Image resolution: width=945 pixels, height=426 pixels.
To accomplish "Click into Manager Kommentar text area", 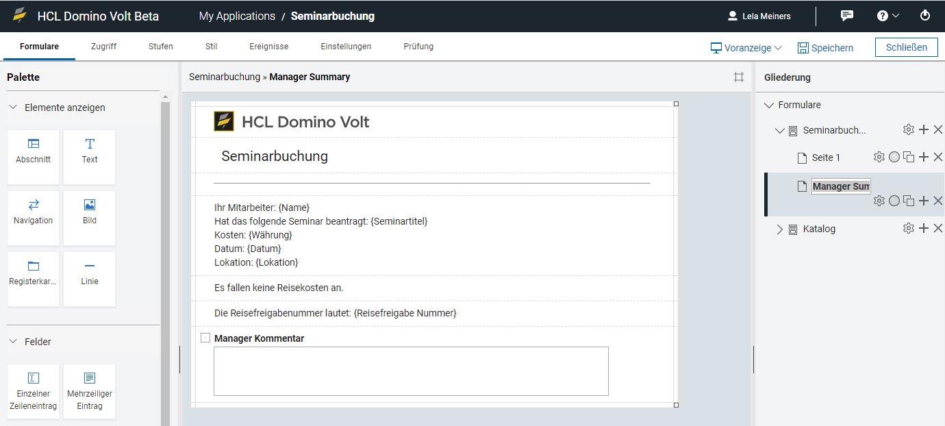I will [411, 371].
